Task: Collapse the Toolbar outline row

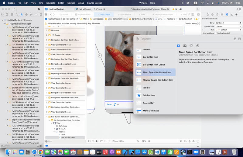Action: point(54,132)
